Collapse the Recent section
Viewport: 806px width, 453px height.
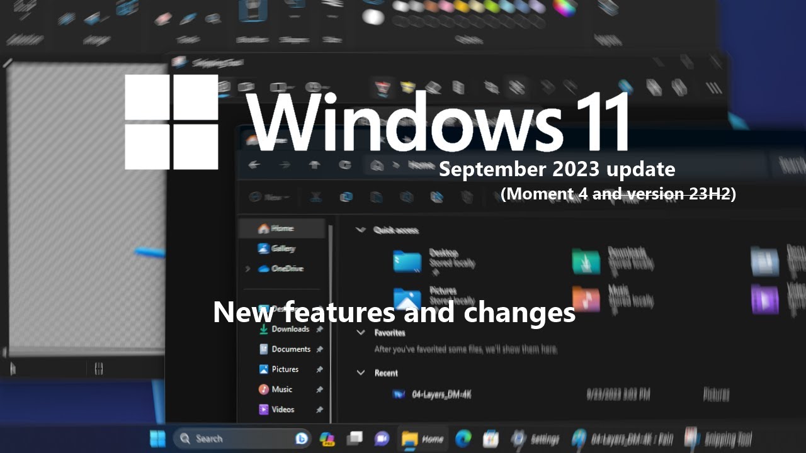click(x=361, y=372)
